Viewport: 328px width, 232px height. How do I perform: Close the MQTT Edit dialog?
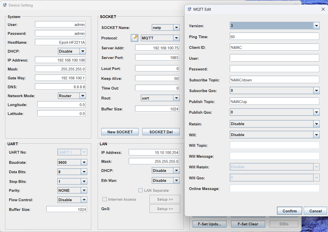(323, 9)
